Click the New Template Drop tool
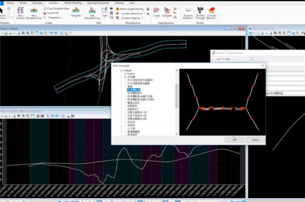Viewport: 305px width, 202px height. (x=34, y=13)
